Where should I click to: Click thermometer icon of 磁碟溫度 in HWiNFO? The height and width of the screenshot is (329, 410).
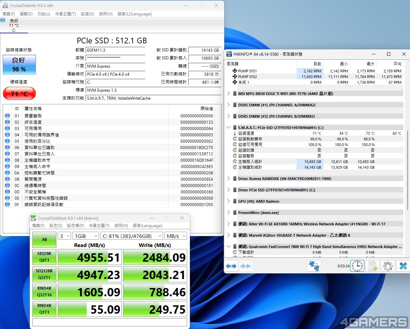point(235,133)
